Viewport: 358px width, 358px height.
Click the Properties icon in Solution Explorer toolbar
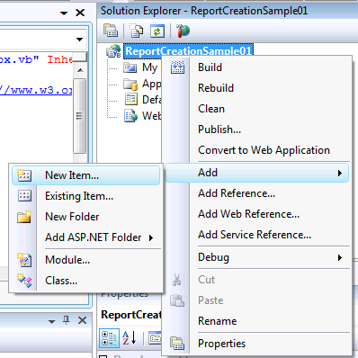[111, 31]
